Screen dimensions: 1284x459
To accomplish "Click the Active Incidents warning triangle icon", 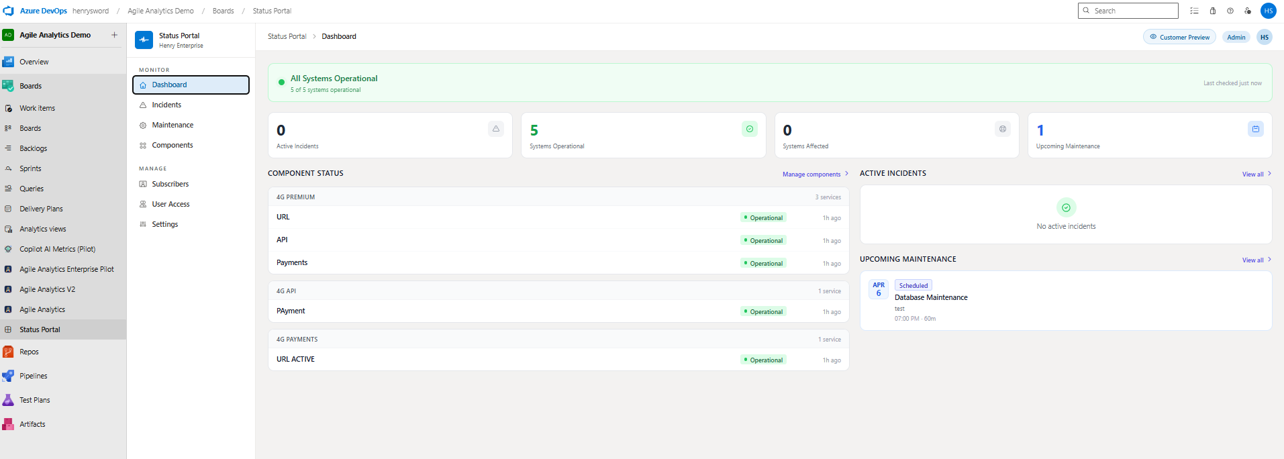I will click(496, 129).
